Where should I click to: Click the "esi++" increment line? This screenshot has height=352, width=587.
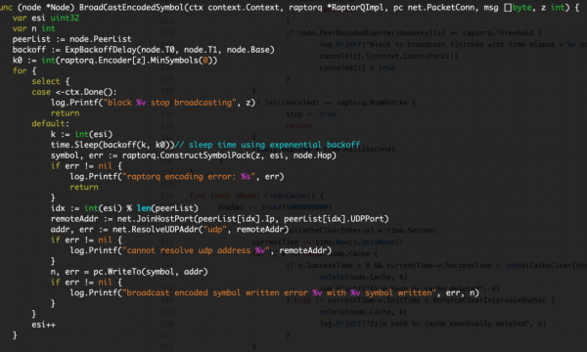click(x=43, y=325)
